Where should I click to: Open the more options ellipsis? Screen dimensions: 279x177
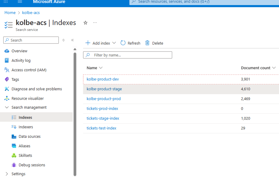(95, 23)
